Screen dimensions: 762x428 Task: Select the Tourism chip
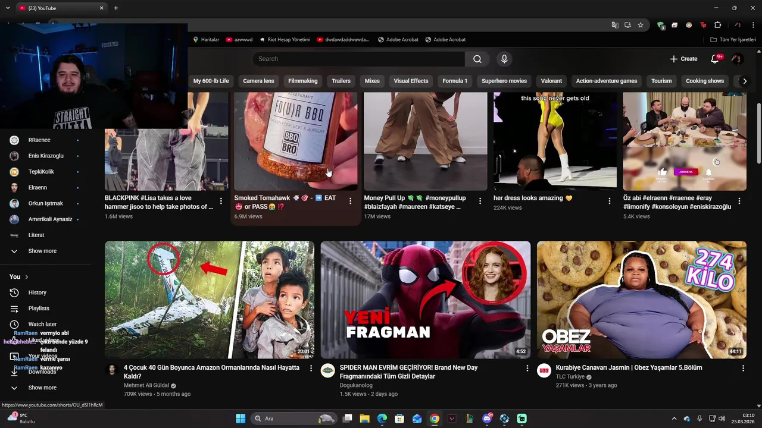coord(661,81)
